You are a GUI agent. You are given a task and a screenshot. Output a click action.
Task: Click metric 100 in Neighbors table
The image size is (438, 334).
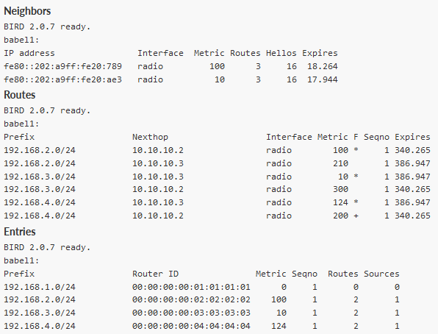click(217, 66)
